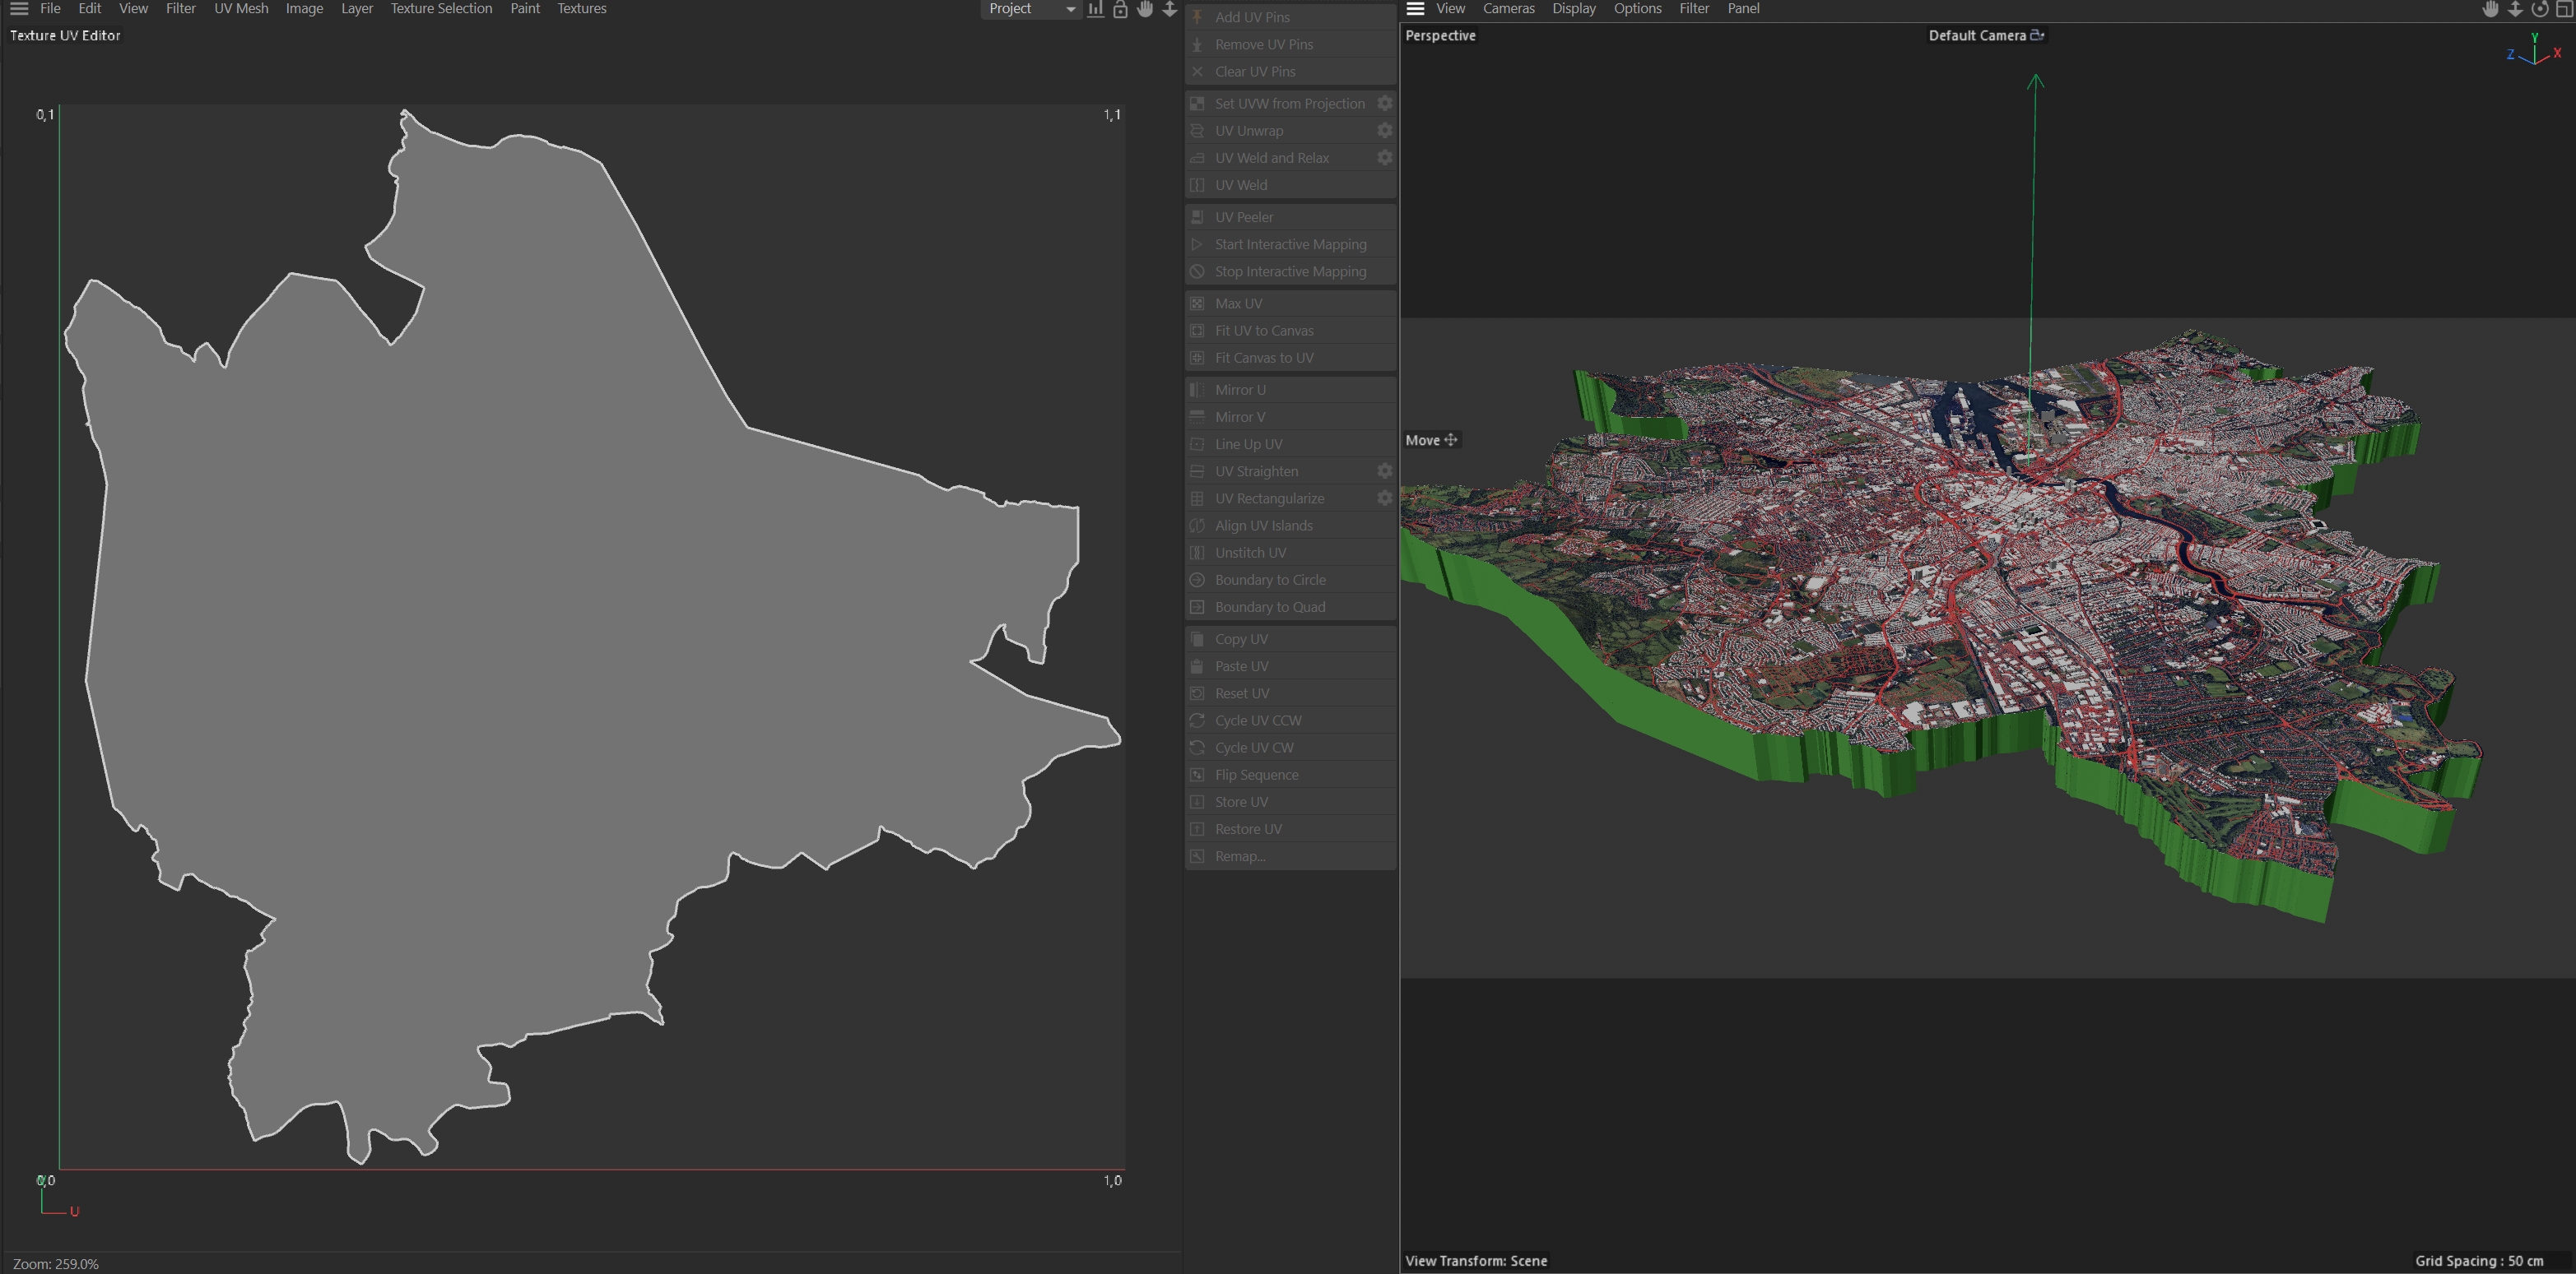2576x1274 pixels.
Task: Open the Cameras menu in viewport
Action: 1508,9
